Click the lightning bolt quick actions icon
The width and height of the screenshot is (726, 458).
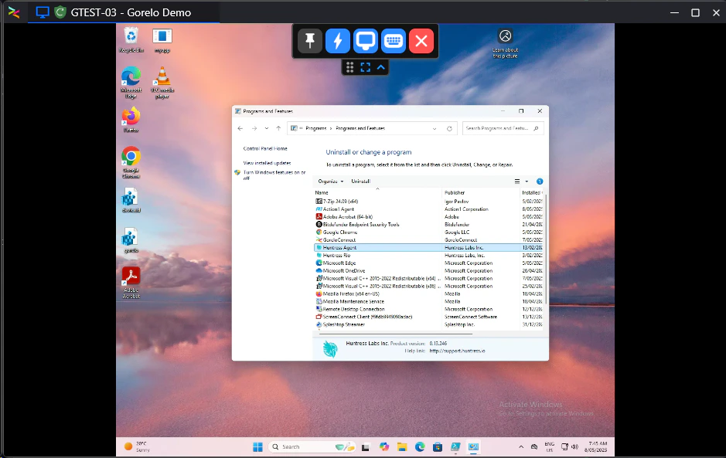pyautogui.click(x=338, y=41)
